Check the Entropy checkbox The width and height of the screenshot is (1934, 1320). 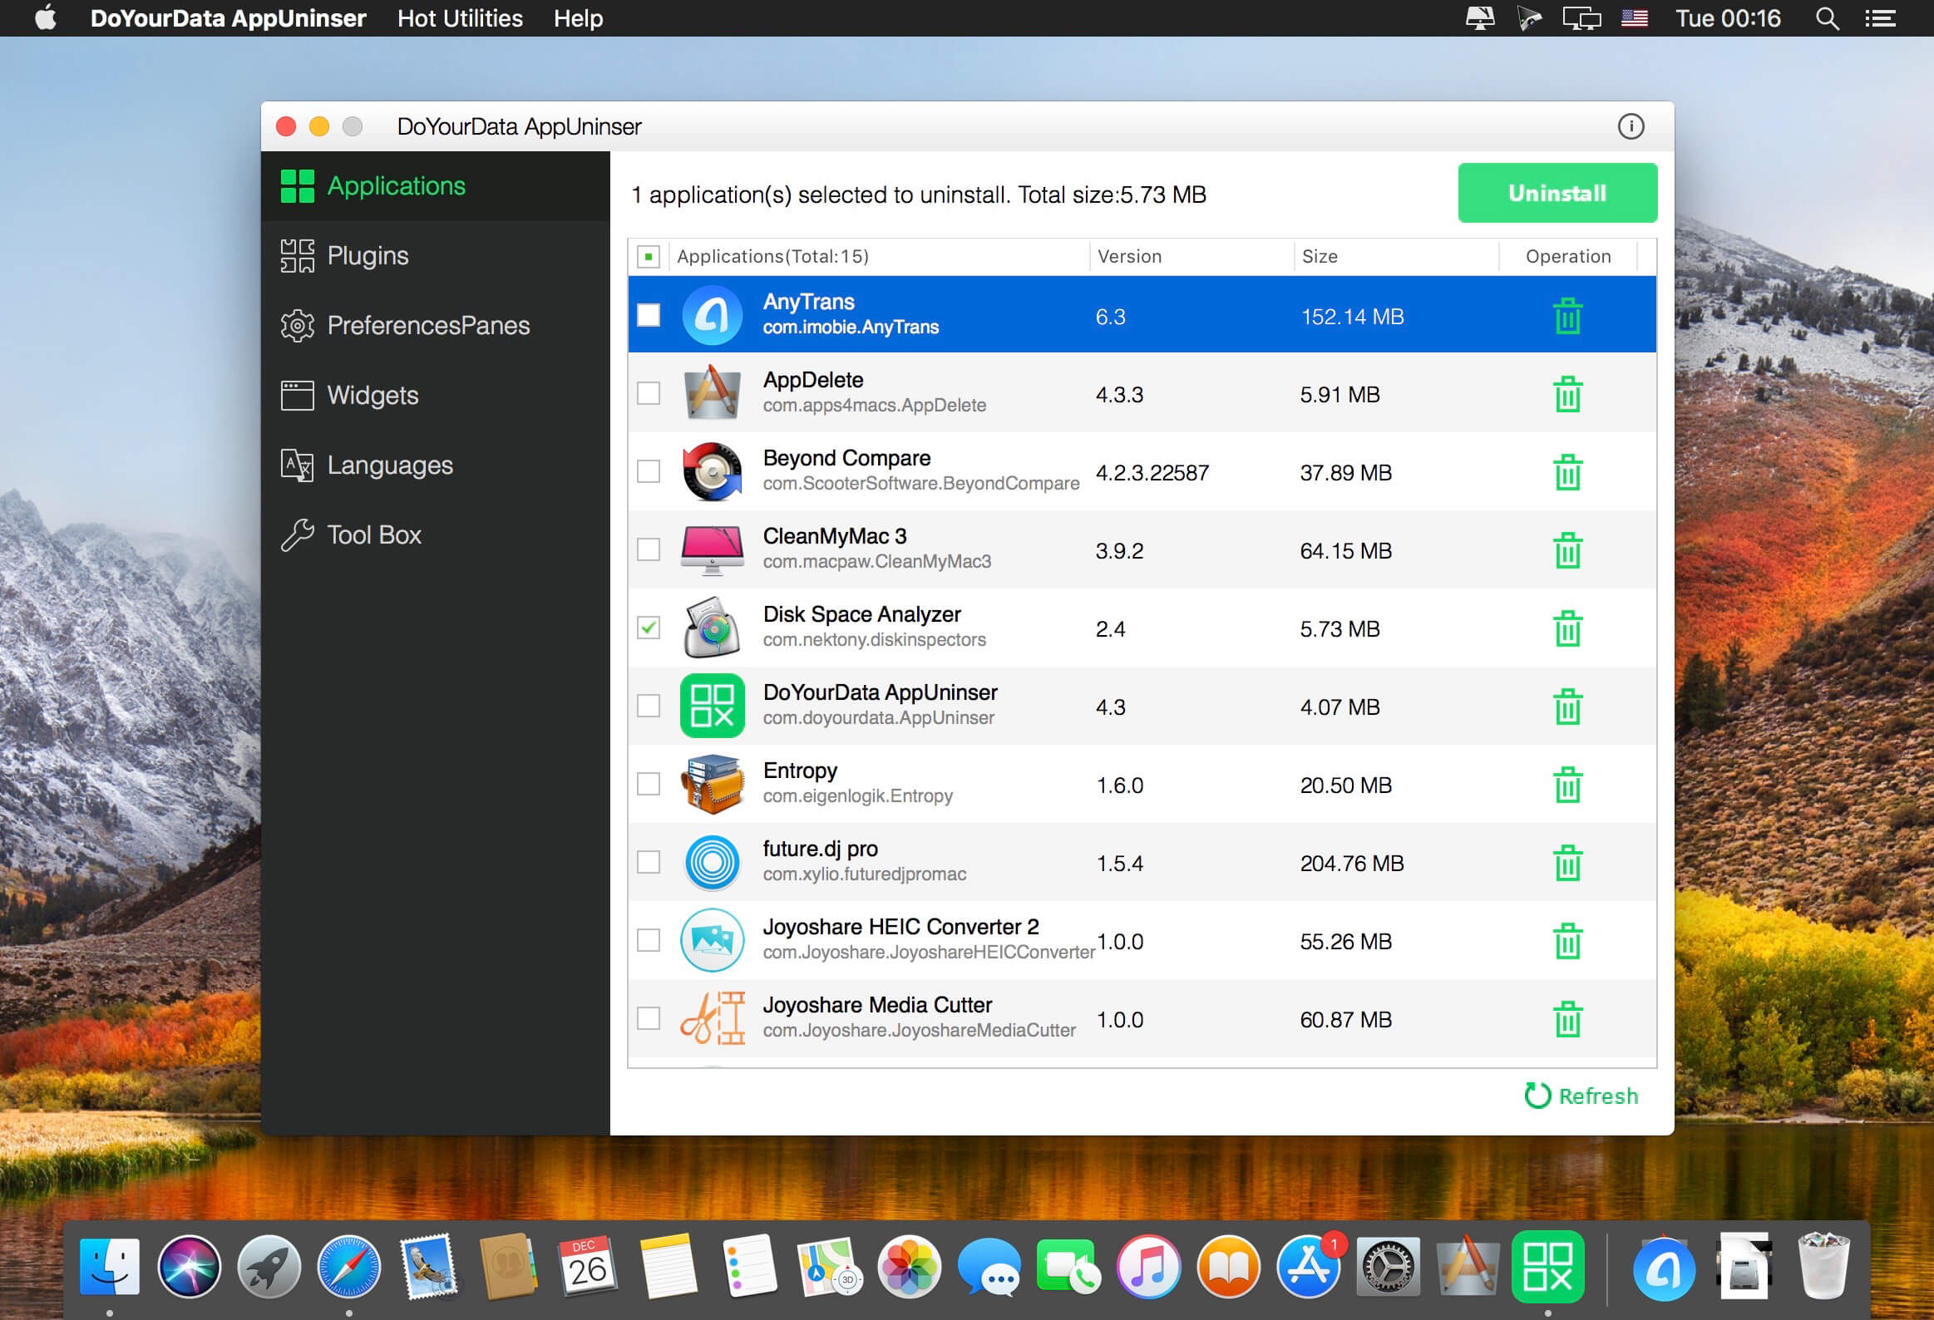[x=649, y=785]
